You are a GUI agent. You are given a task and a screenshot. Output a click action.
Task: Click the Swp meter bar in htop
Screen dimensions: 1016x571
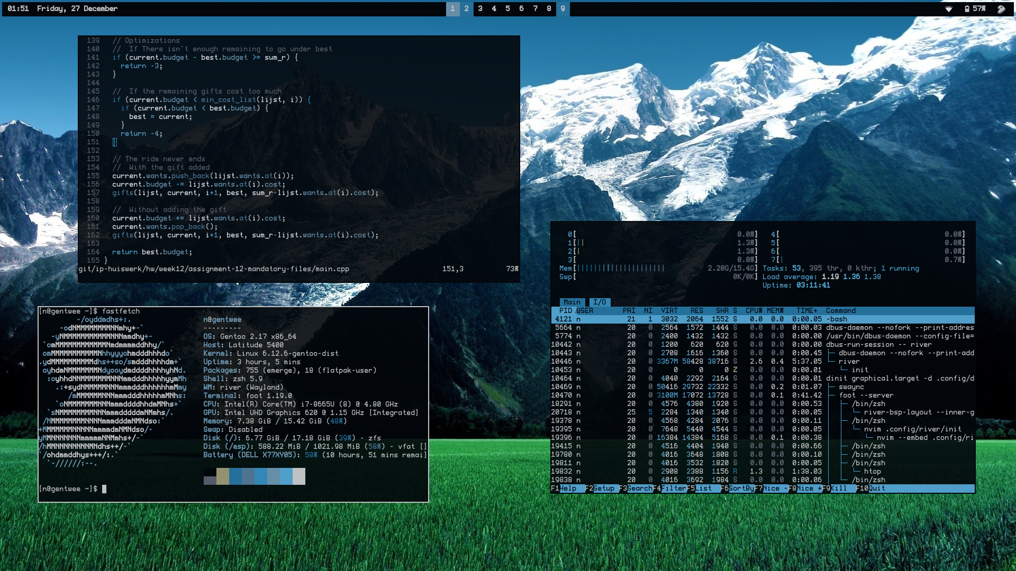(659, 277)
